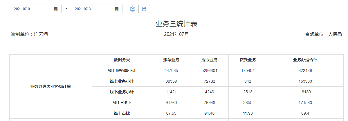Select the 业务办理类业务统计量 row header
The image size is (348, 121).
point(51,87)
